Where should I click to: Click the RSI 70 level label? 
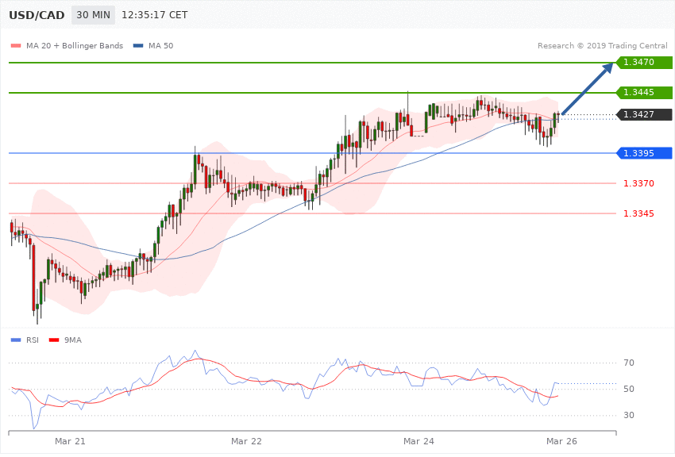[628, 363]
